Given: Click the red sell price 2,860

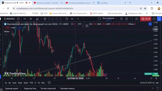Looking at the screenshot, I should 7,28.
